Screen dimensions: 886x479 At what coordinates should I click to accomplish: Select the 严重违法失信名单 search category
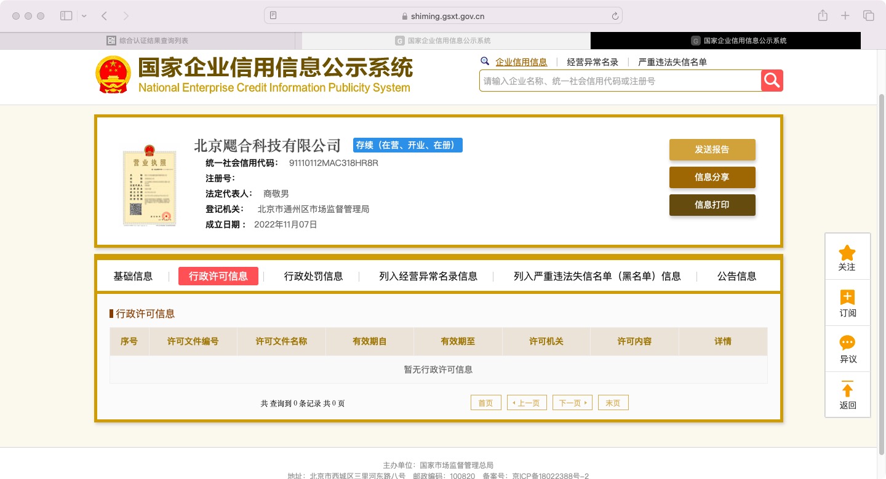(x=672, y=62)
